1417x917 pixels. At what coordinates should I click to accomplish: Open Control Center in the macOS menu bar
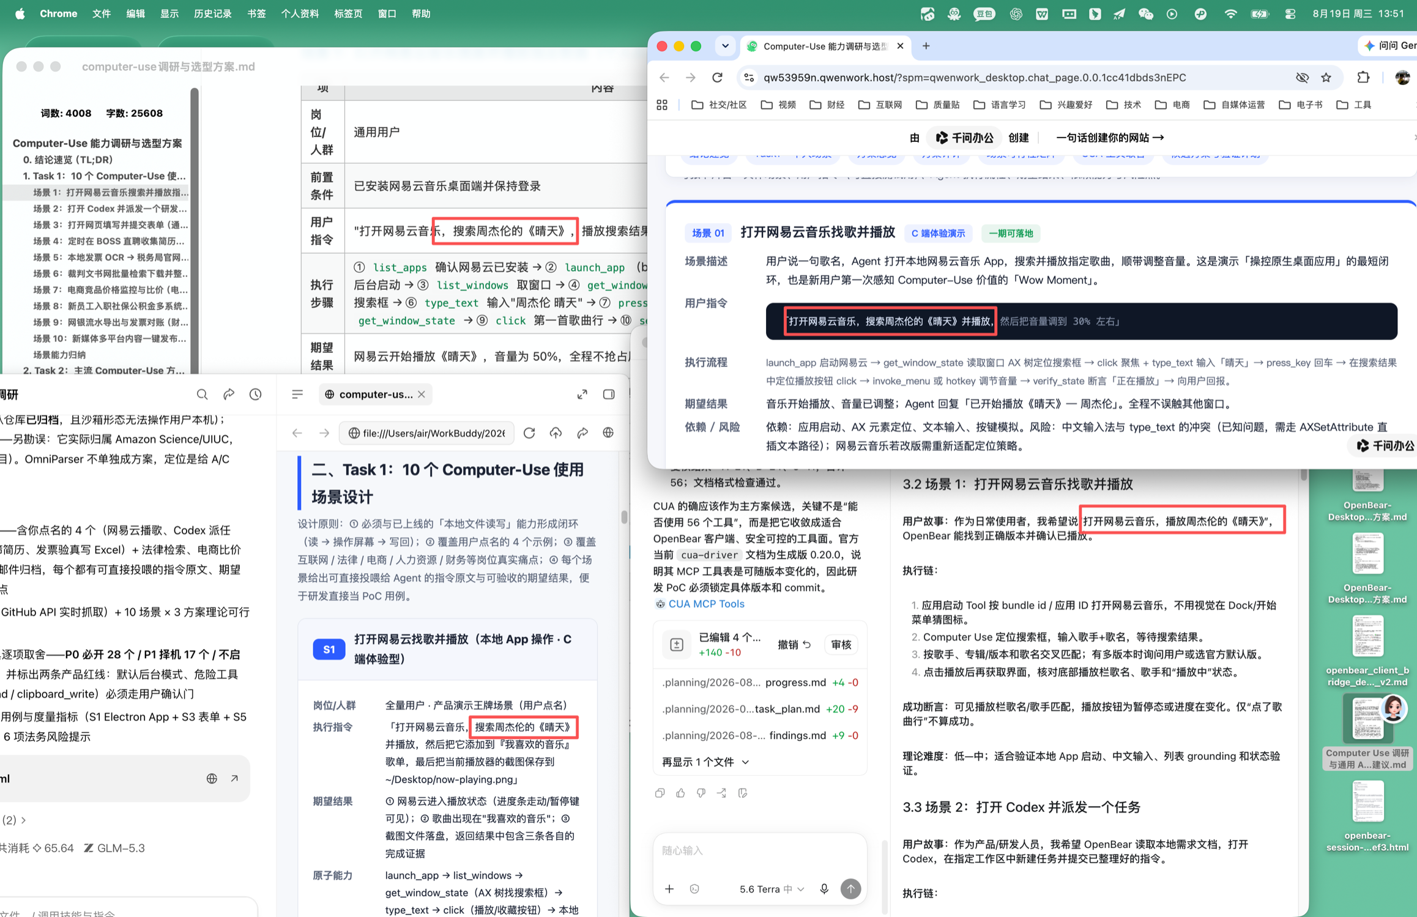(1290, 13)
